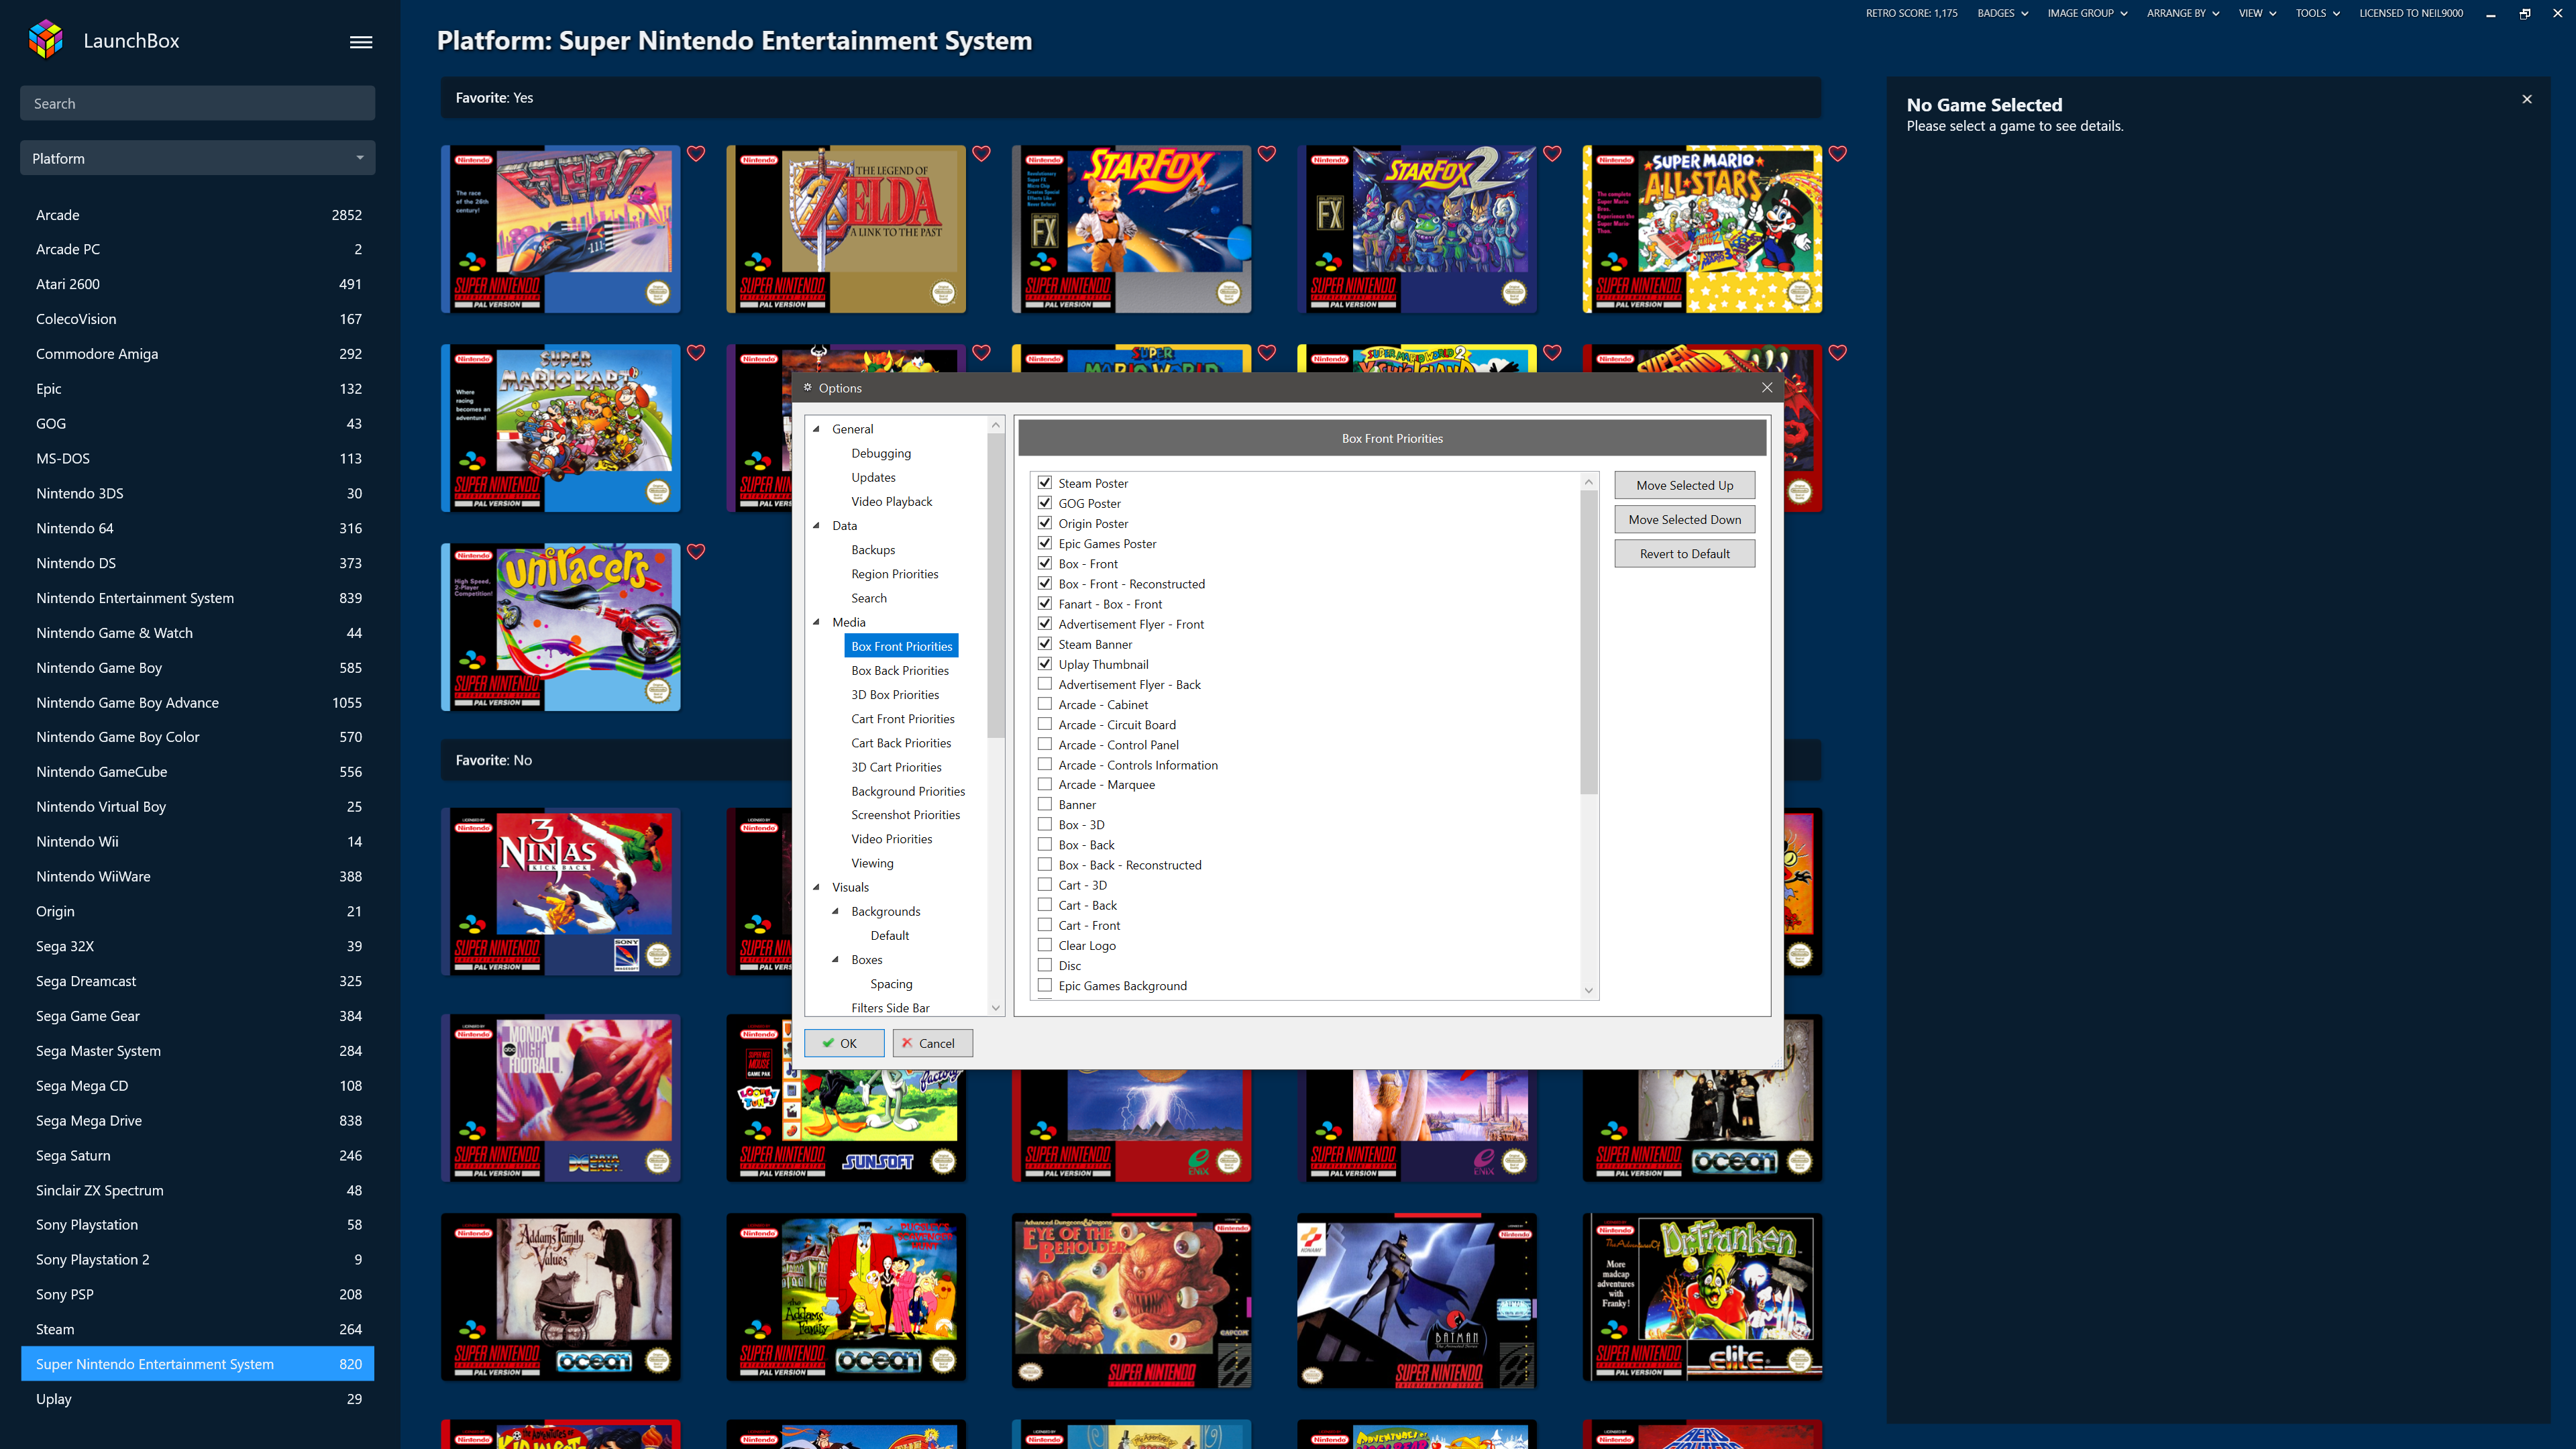Close the game details panel X
The image size is (2576, 1449).
coord(2527,99)
